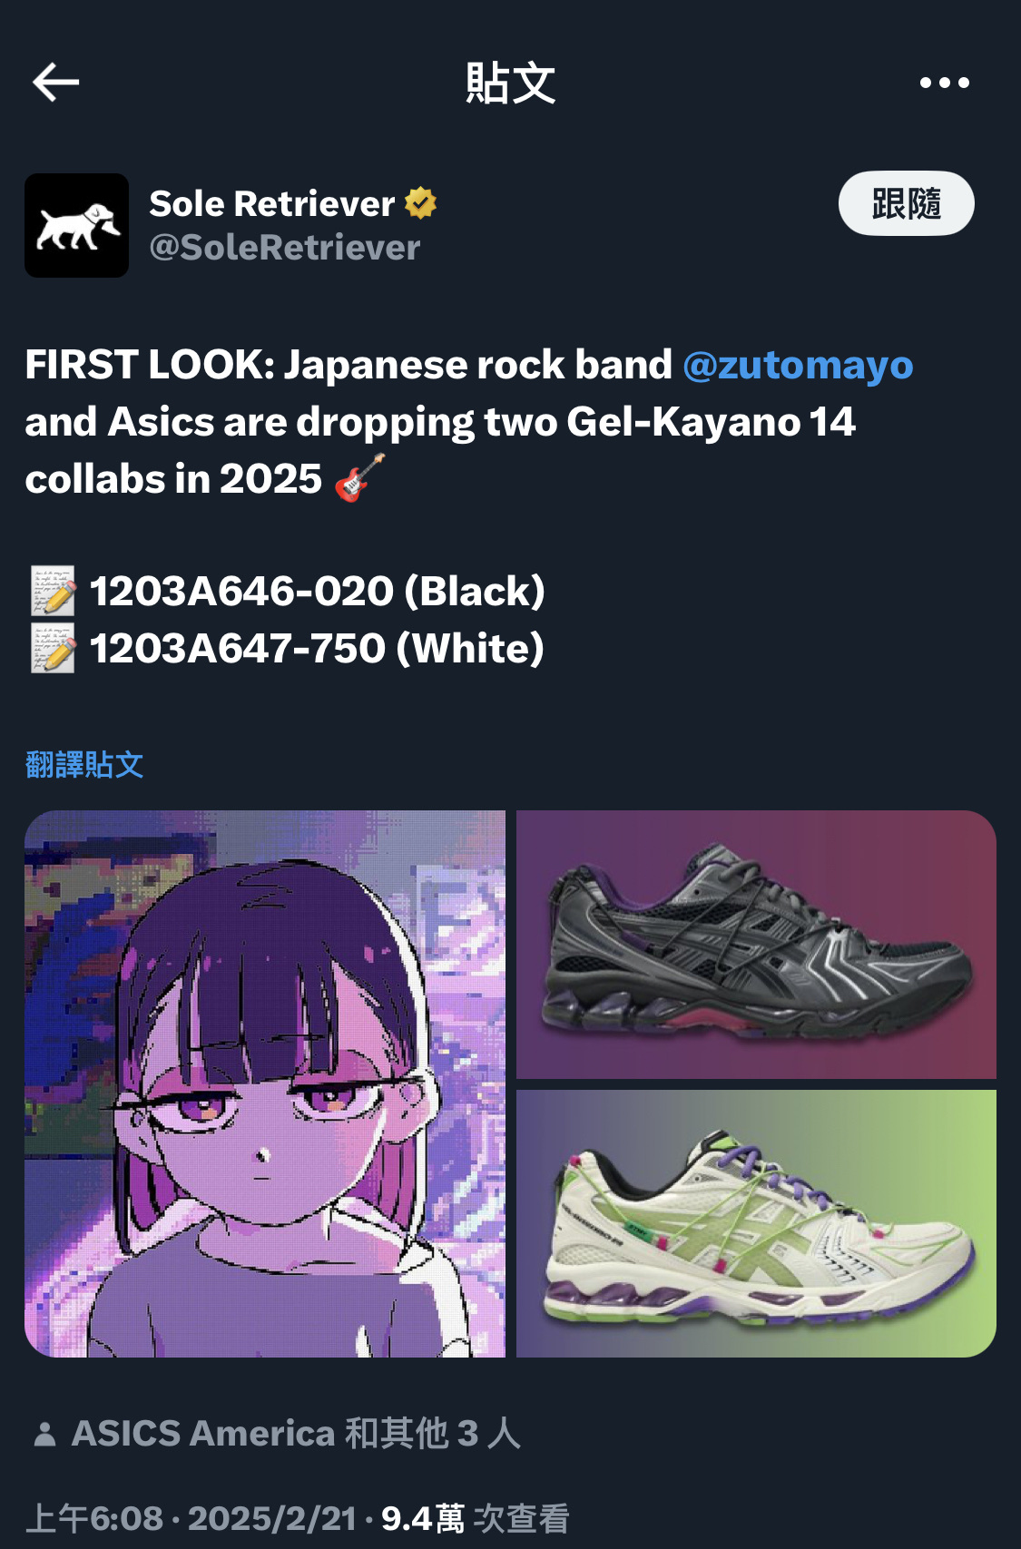Open the @zutomayo mention link
The image size is (1021, 1549).
click(798, 365)
